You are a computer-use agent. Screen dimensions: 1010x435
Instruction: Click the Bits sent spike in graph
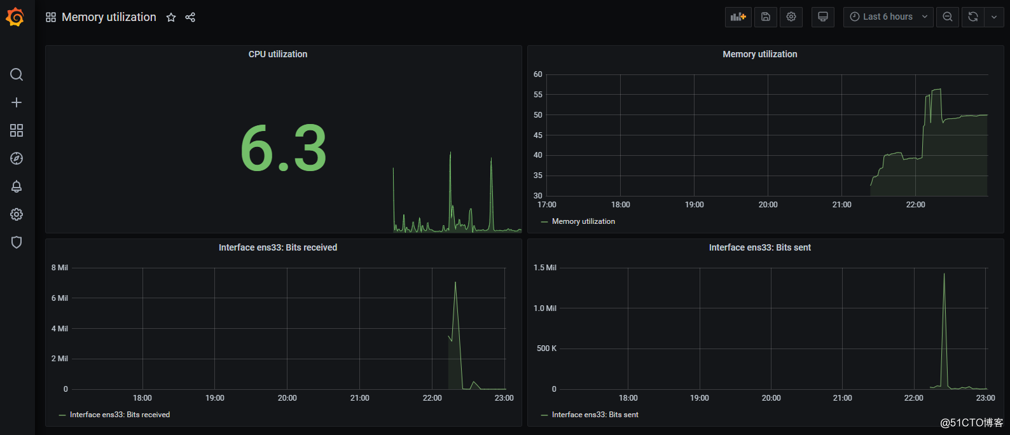coord(944,275)
